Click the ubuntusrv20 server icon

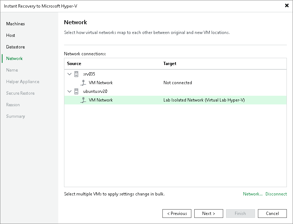[76, 91]
